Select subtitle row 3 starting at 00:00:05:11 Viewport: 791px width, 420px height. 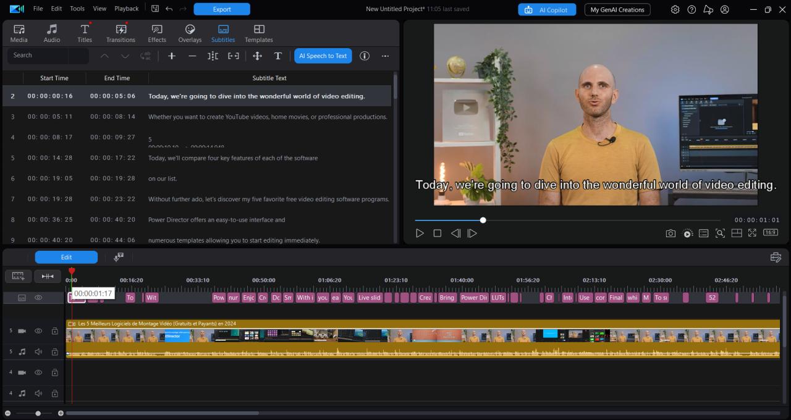185,116
